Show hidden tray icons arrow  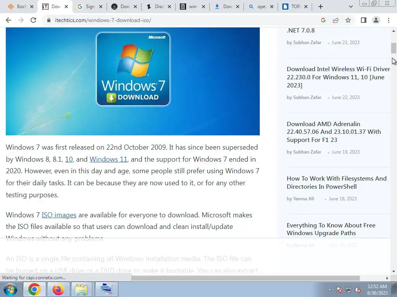[x=330, y=290]
